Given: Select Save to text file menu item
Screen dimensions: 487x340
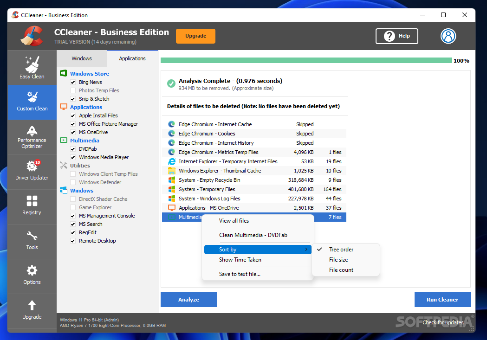Looking at the screenshot, I should (x=258, y=274).
